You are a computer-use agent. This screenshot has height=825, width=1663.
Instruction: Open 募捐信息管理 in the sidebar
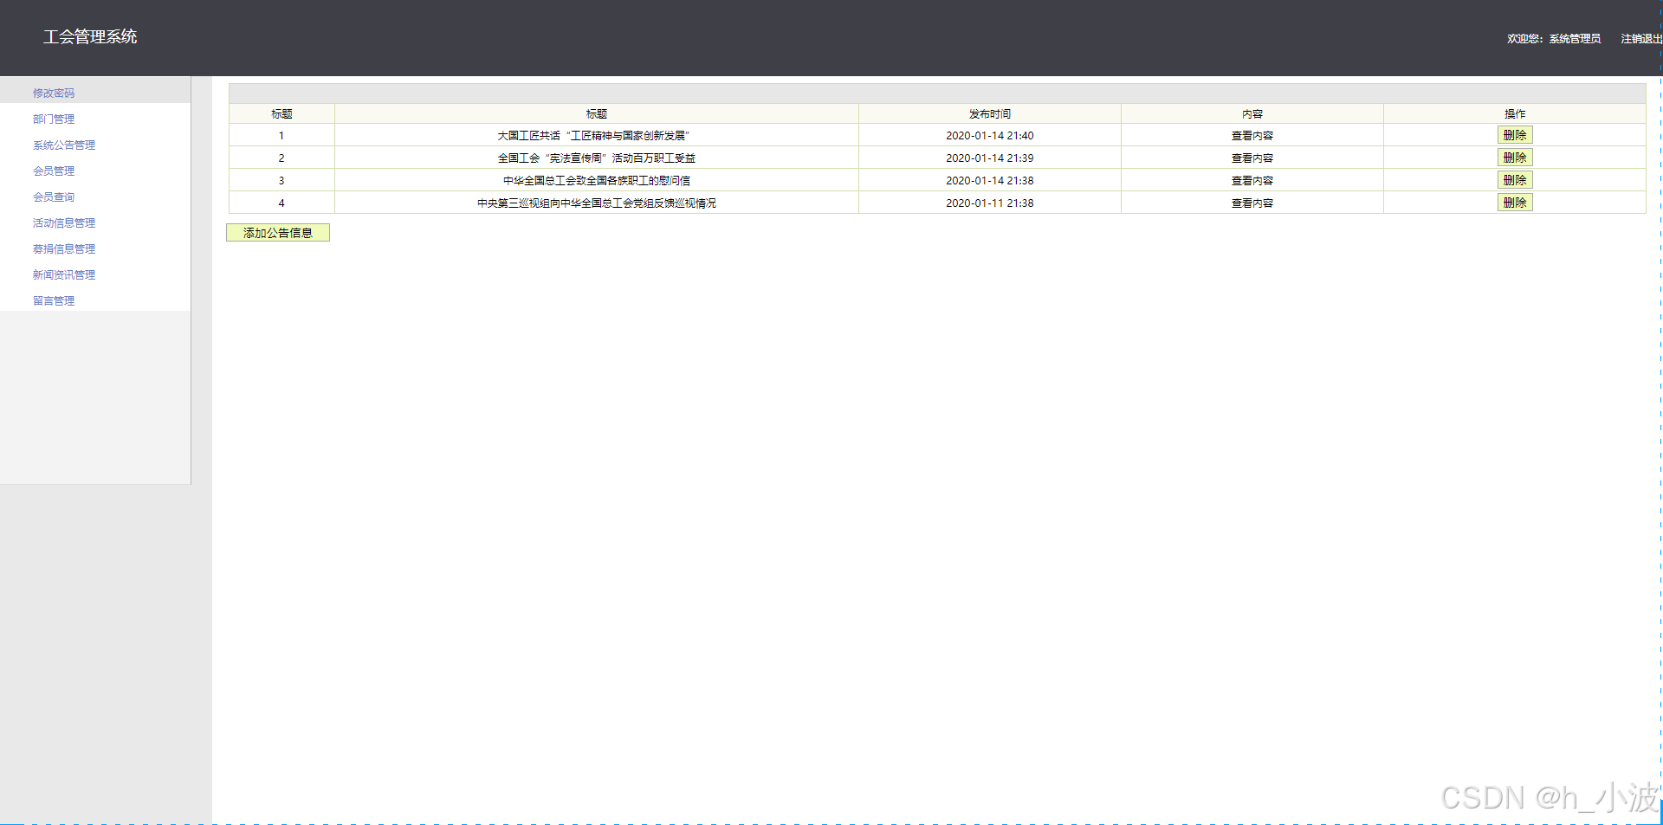pos(63,248)
